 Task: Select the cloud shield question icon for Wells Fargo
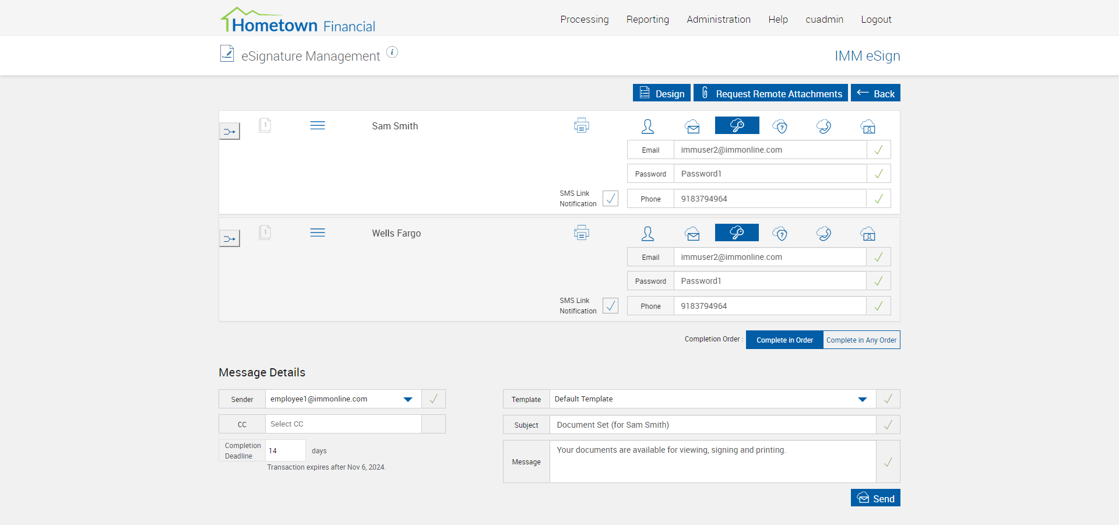pos(780,234)
